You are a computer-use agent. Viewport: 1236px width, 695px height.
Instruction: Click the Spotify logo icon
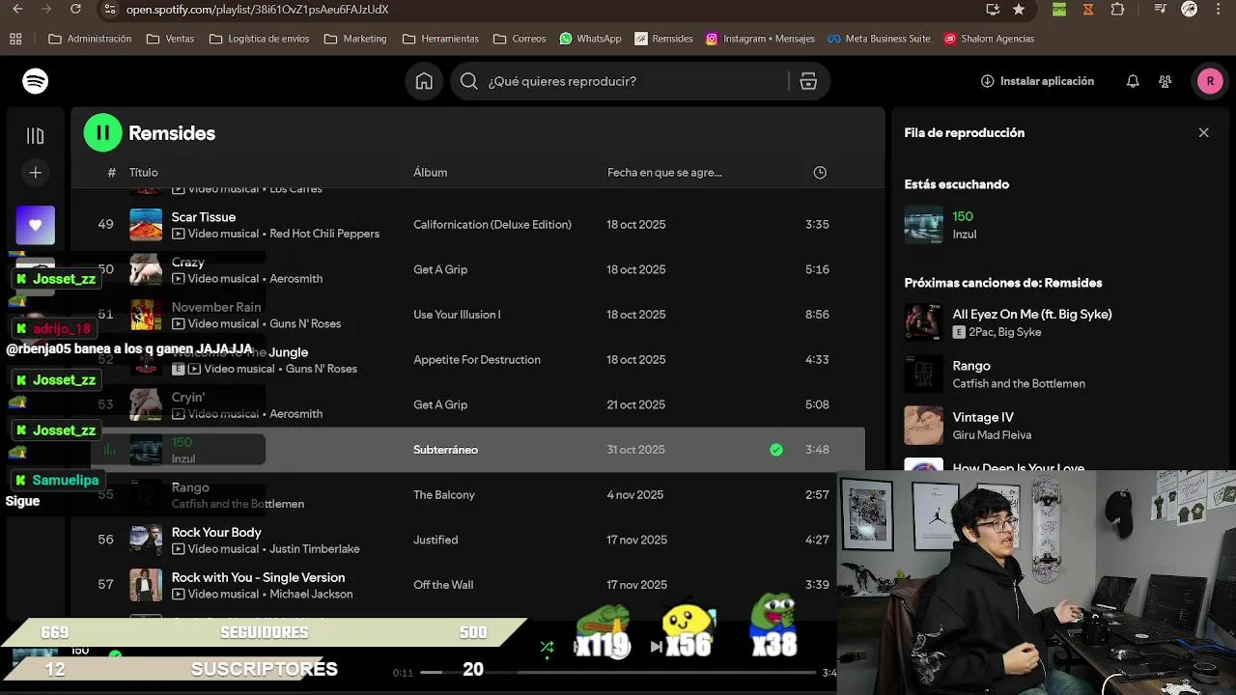tap(36, 81)
